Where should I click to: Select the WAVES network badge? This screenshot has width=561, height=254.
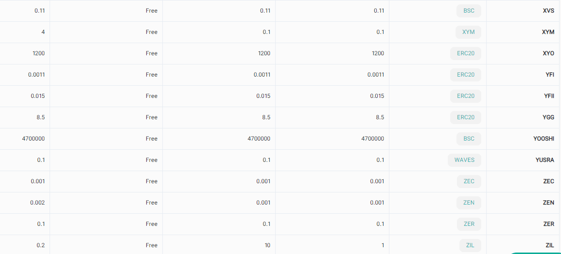point(464,160)
